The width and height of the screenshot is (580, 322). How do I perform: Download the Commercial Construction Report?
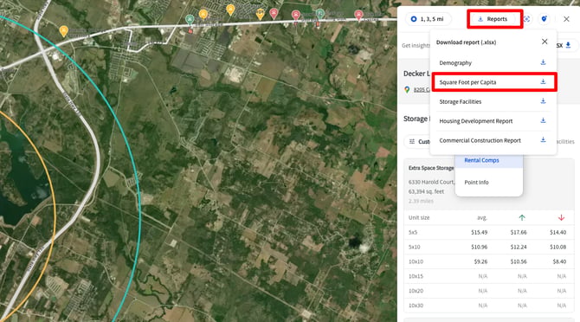point(543,139)
